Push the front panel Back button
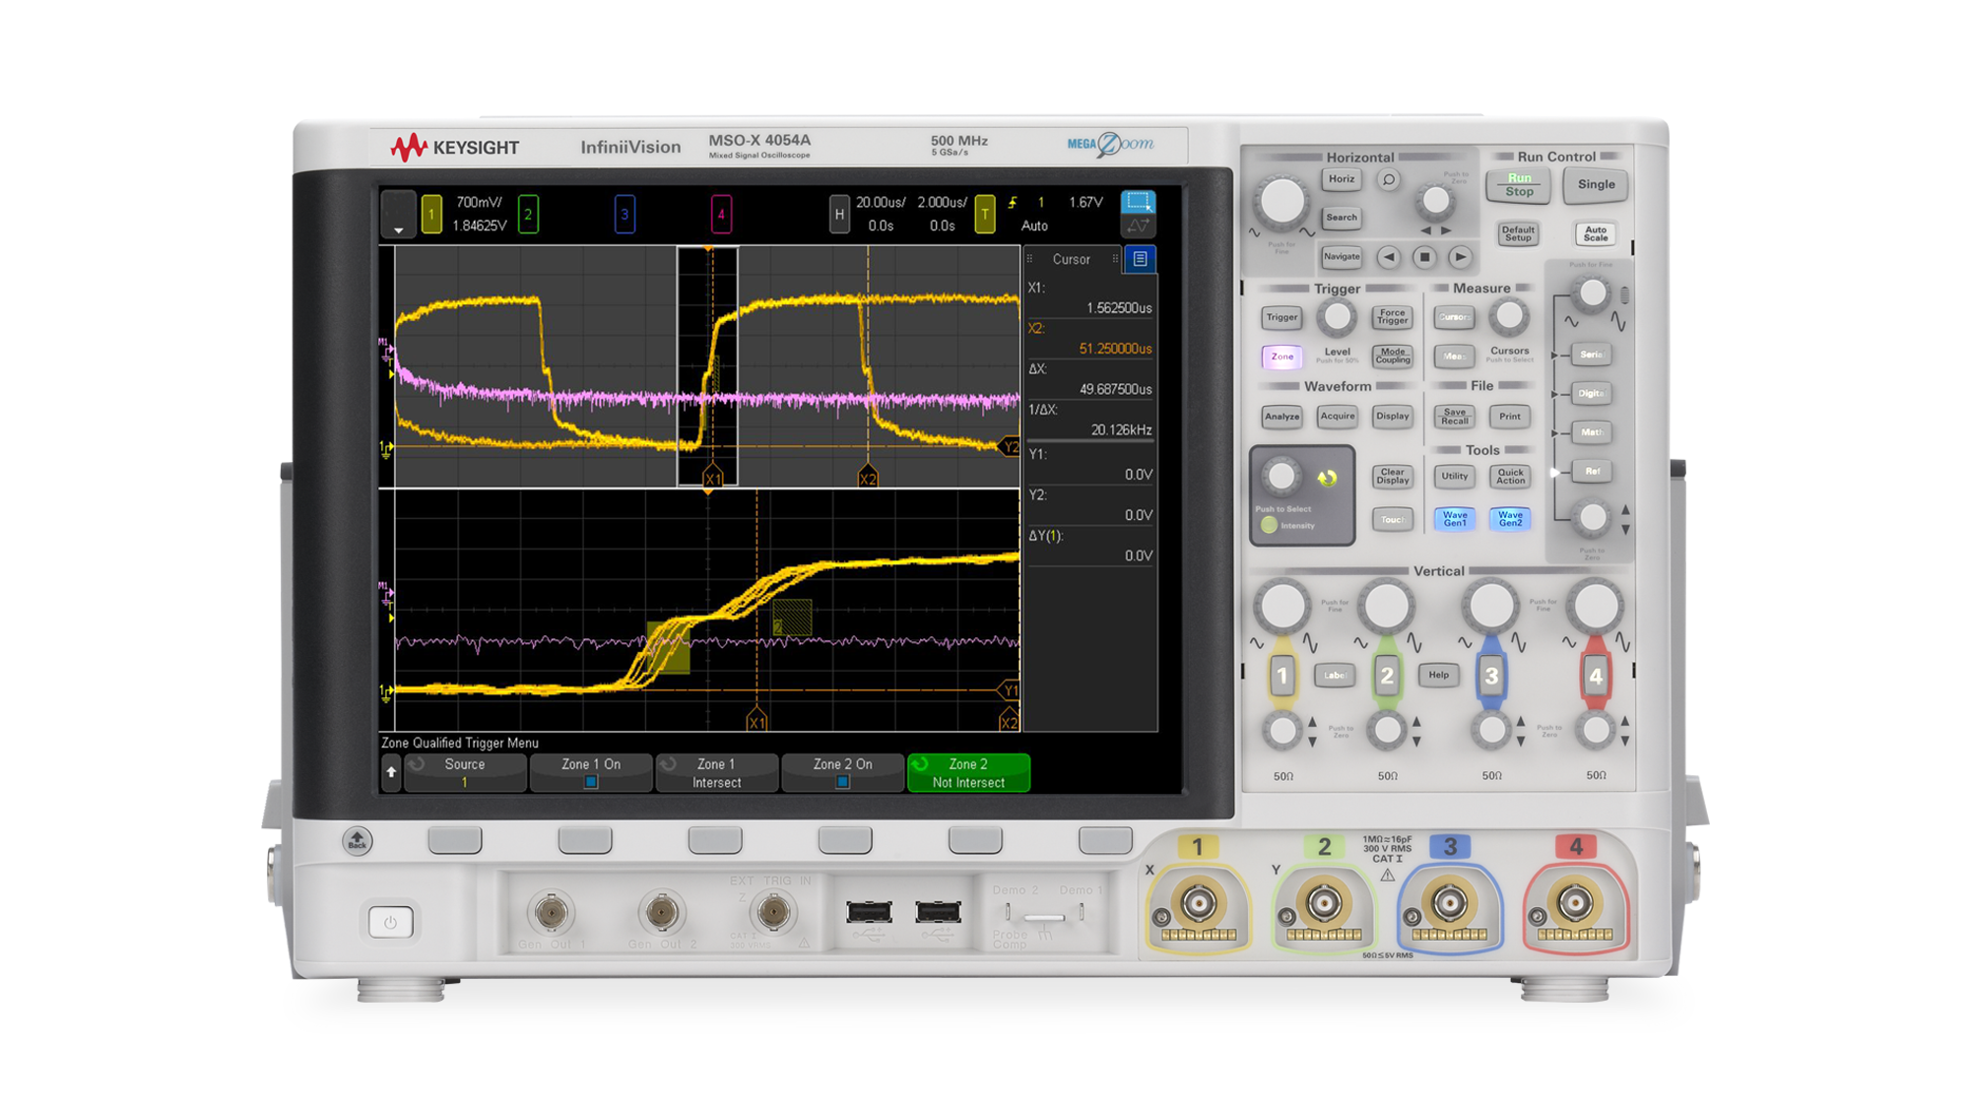 (357, 840)
